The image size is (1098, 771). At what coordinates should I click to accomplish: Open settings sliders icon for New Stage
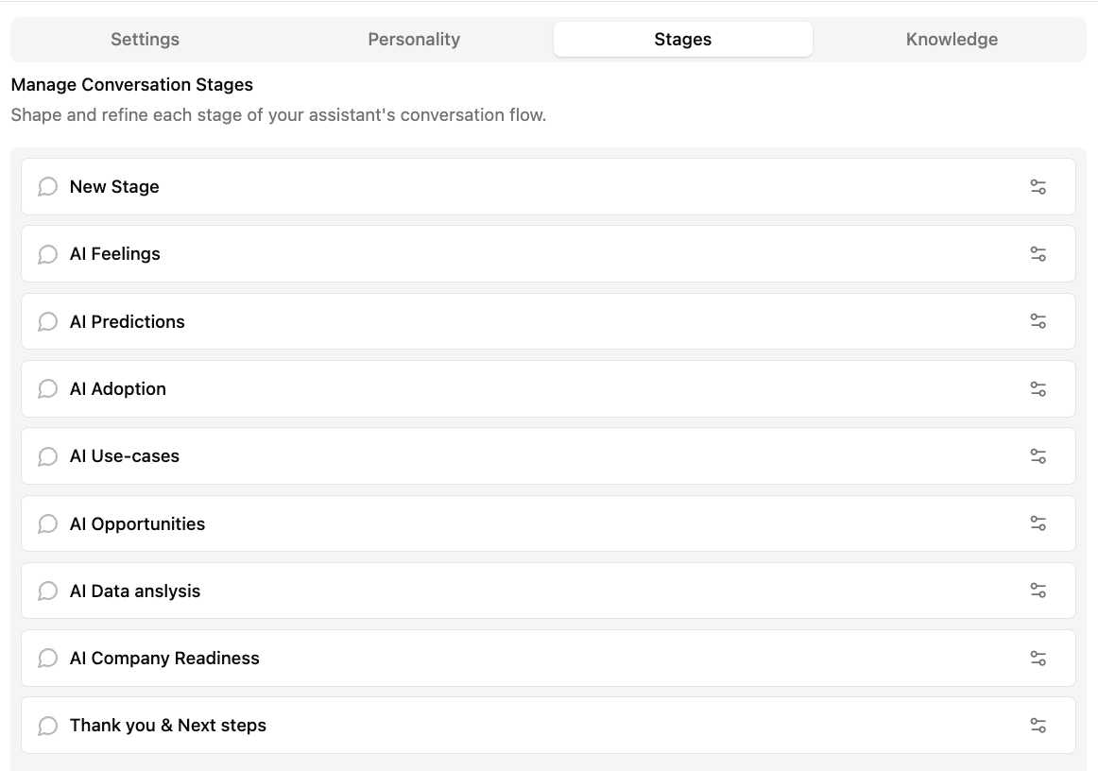[1038, 187]
